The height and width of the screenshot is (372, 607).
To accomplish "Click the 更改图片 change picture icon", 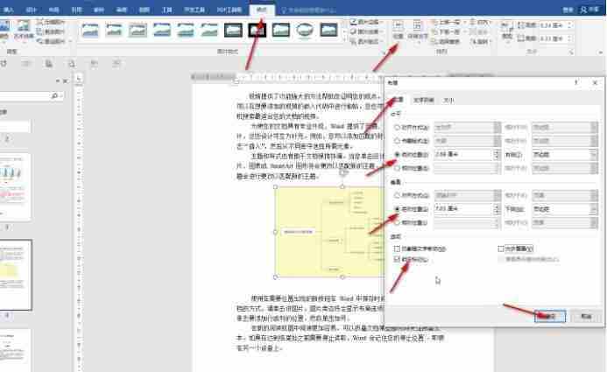I will [x=40, y=32].
